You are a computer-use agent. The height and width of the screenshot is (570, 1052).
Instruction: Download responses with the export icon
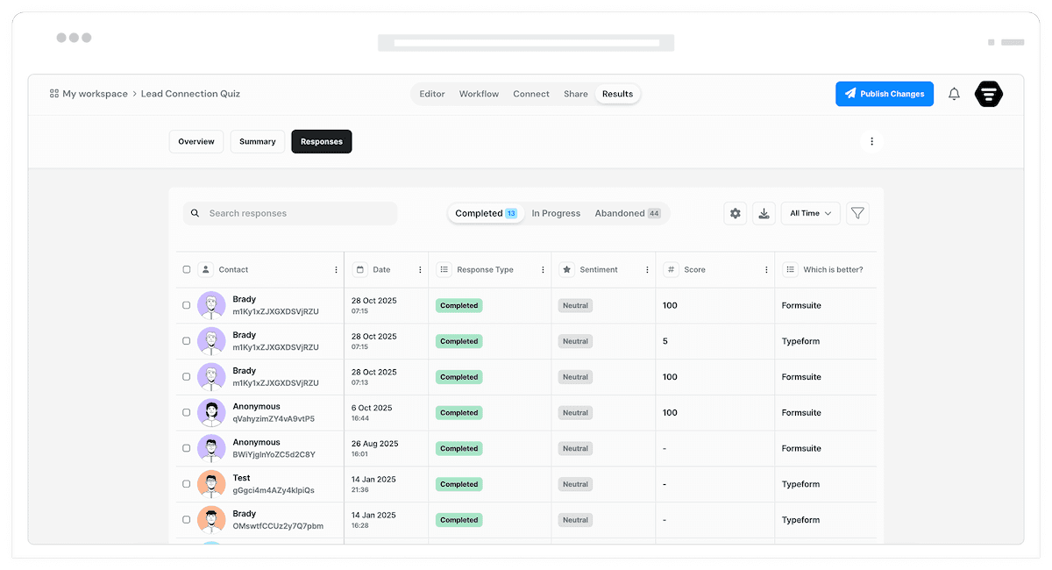764,213
